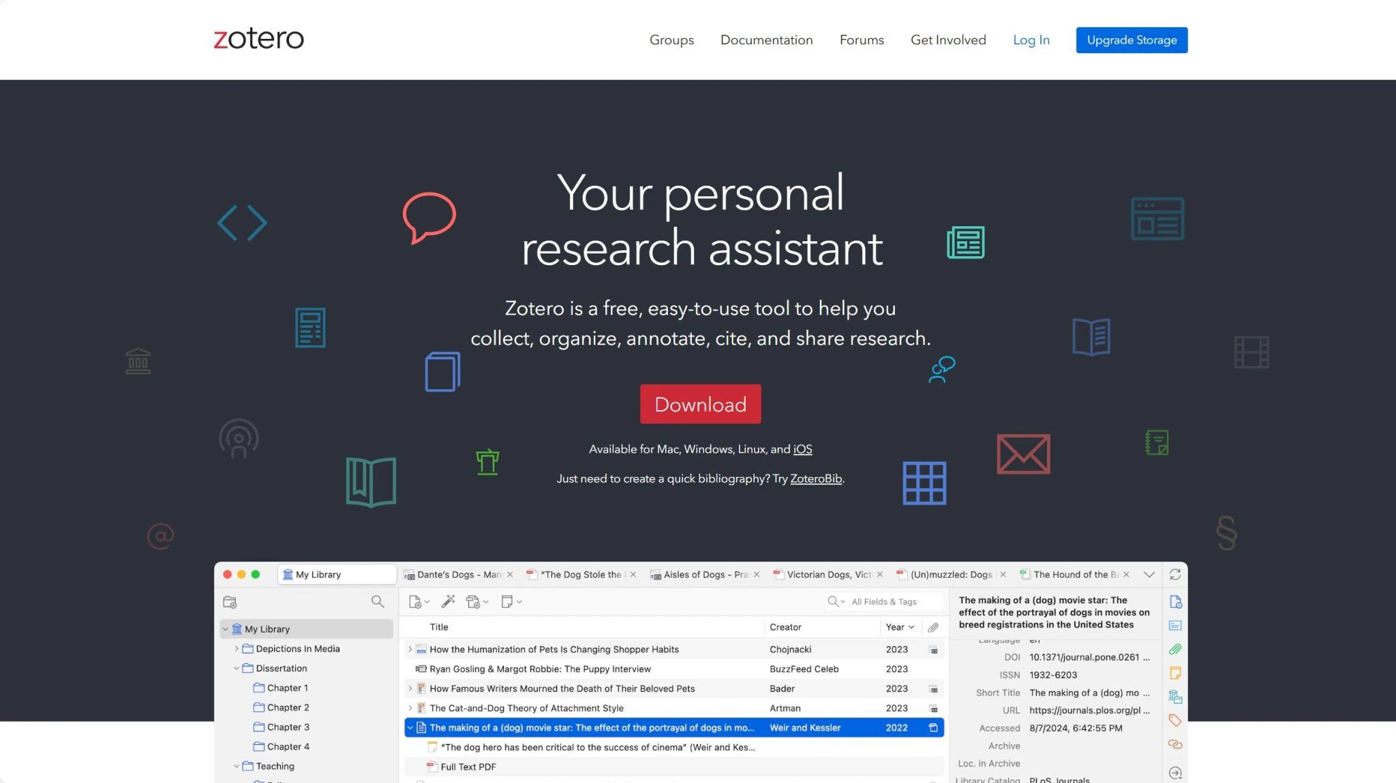
Task: Follow the ZoteroBib link
Action: tap(816, 478)
